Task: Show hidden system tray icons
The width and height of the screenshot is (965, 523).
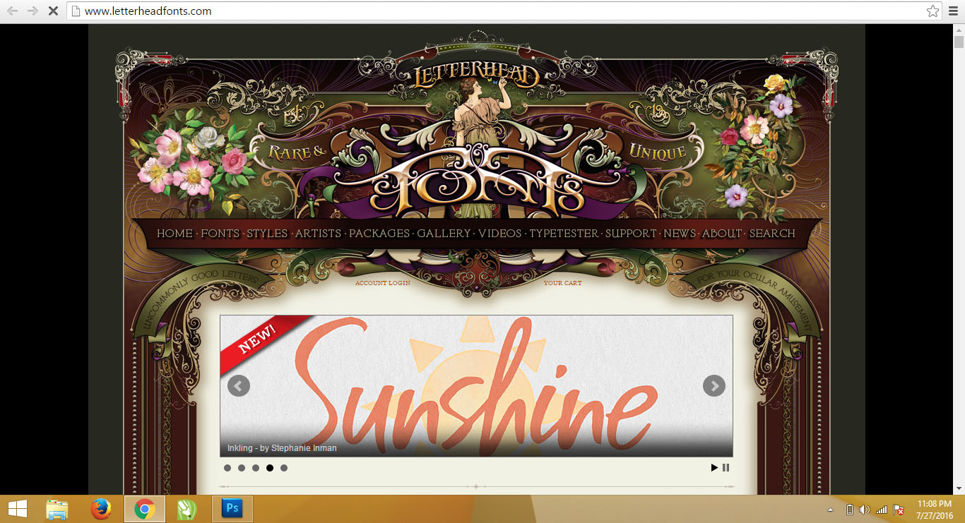Action: [829, 510]
